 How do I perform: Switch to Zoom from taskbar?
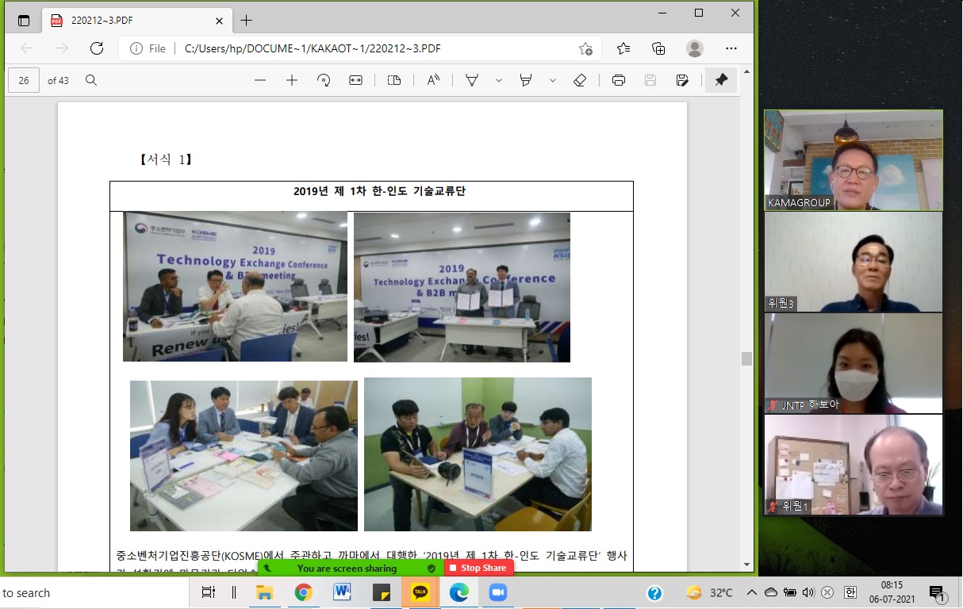point(498,592)
